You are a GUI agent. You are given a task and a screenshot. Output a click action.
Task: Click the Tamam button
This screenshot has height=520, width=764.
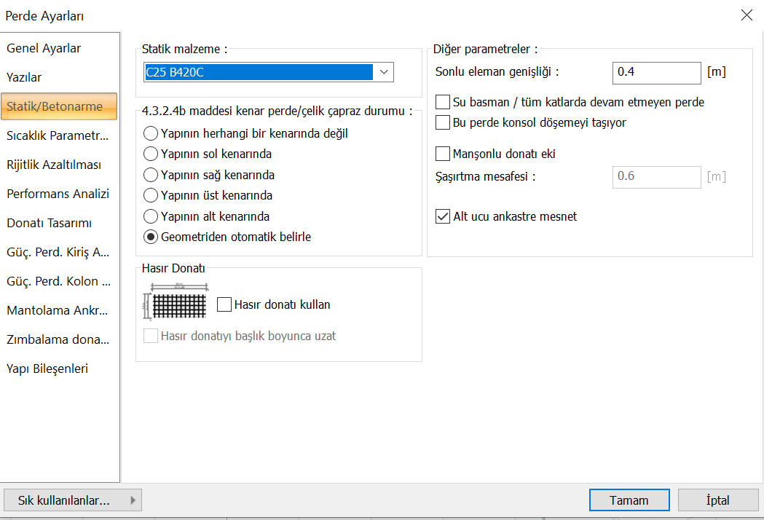click(x=629, y=500)
